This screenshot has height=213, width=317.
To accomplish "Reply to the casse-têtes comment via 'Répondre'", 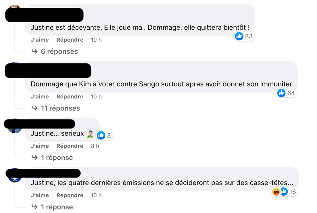I will [70, 195].
